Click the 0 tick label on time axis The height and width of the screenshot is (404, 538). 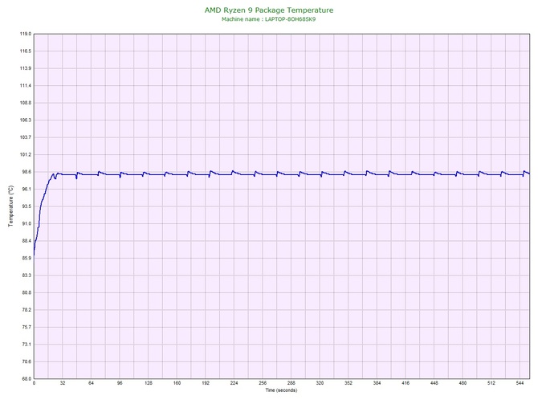[x=34, y=383]
